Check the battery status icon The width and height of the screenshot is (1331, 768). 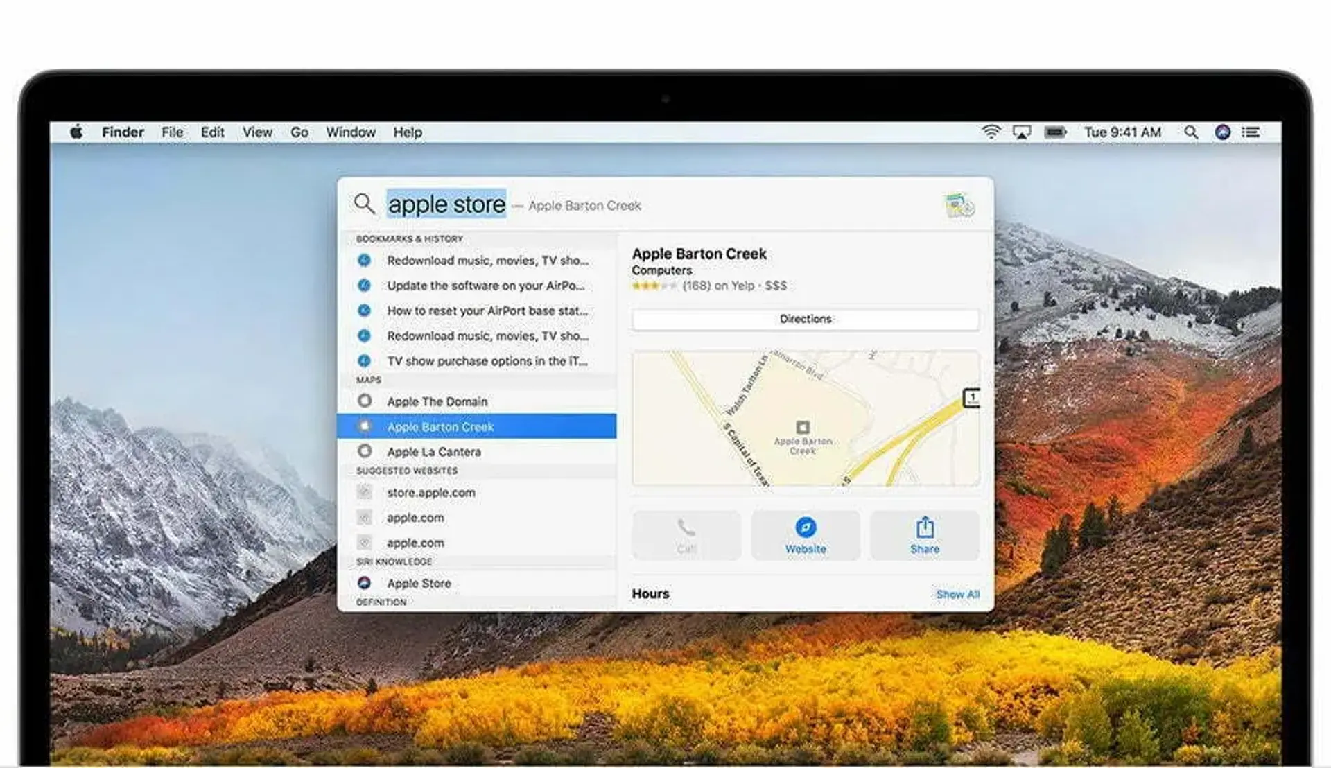(x=1055, y=132)
